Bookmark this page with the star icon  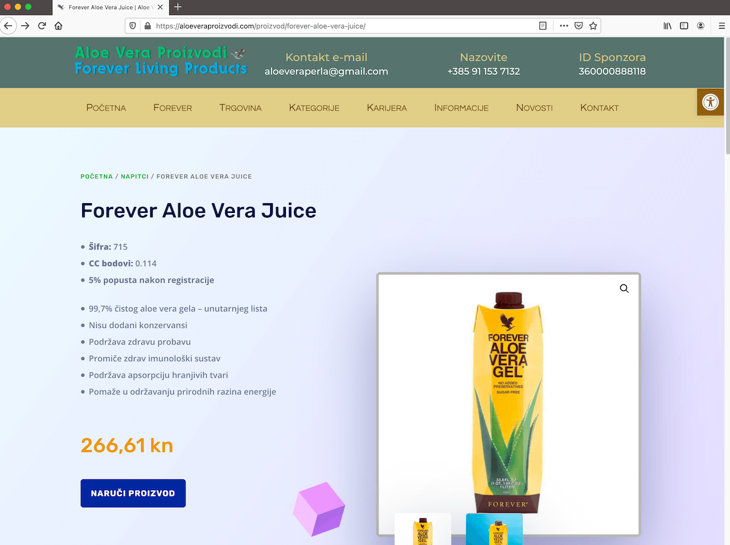pos(593,26)
